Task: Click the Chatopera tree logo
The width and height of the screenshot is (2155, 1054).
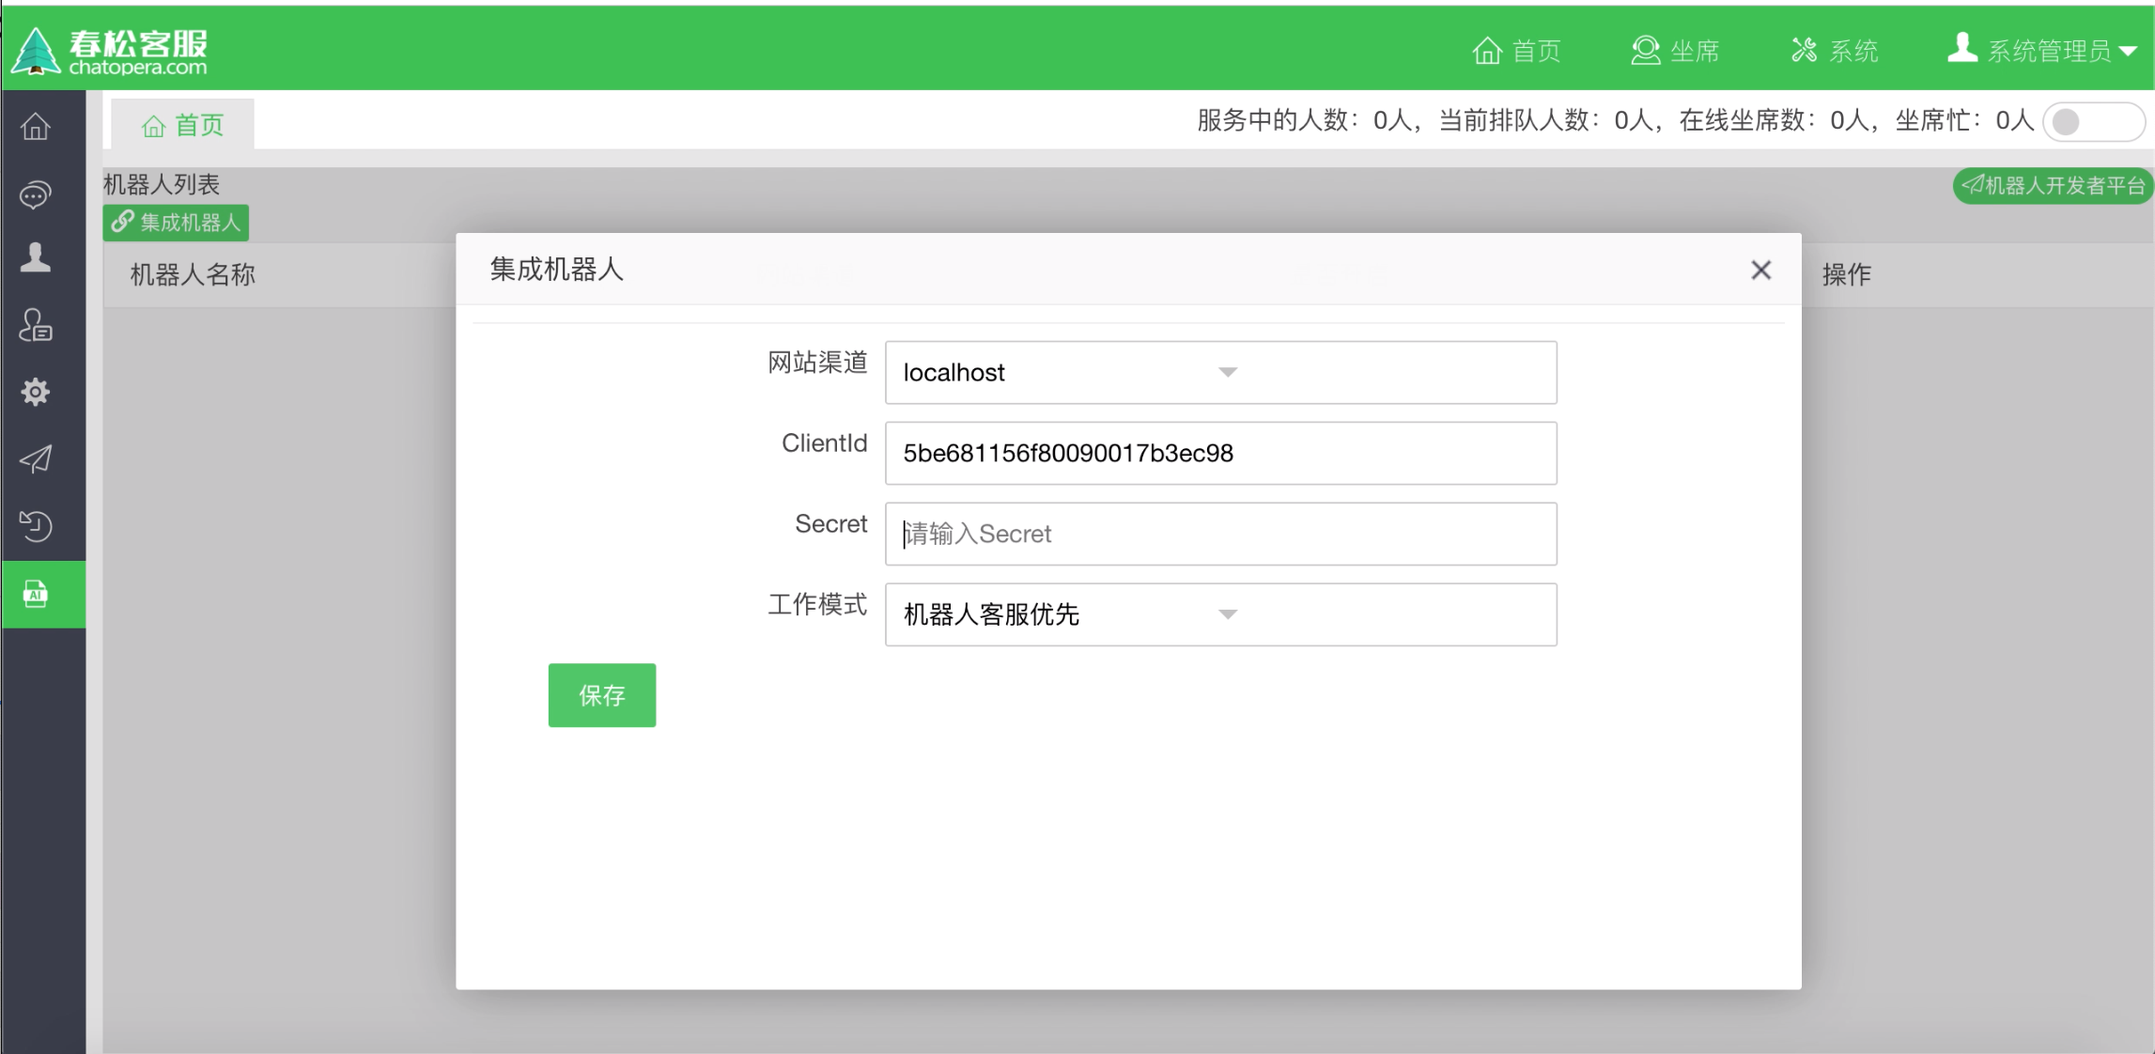Action: point(36,51)
